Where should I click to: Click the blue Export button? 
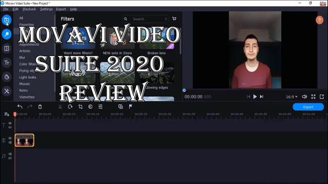pyautogui.click(x=308, y=107)
